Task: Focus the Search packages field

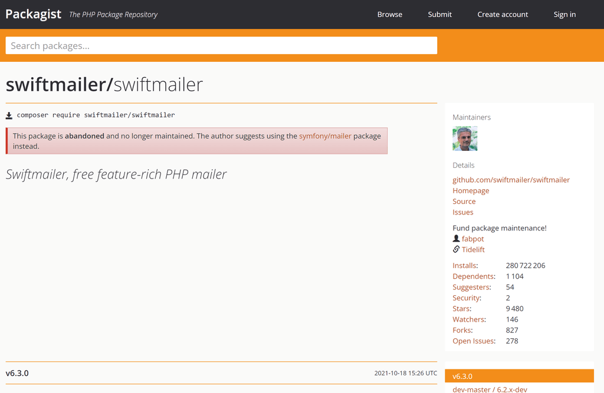Action: 222,45
